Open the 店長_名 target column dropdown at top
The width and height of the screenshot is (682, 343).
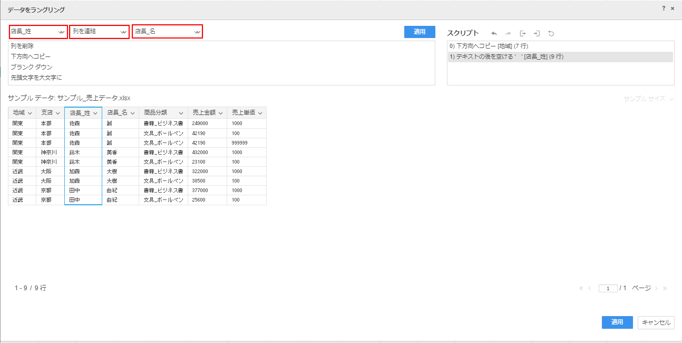pyautogui.click(x=167, y=32)
